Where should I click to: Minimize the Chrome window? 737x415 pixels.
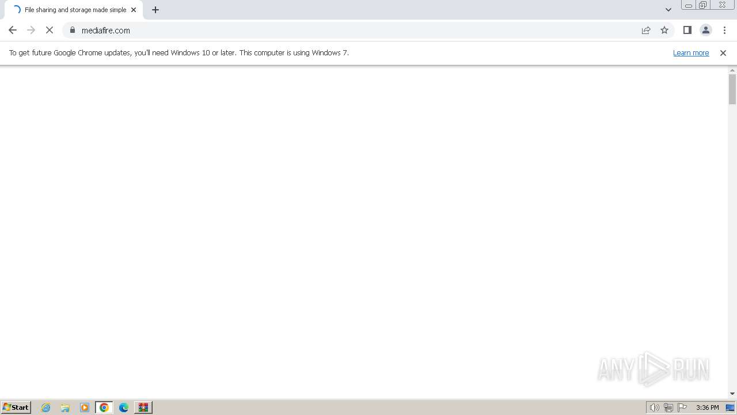[689, 5]
